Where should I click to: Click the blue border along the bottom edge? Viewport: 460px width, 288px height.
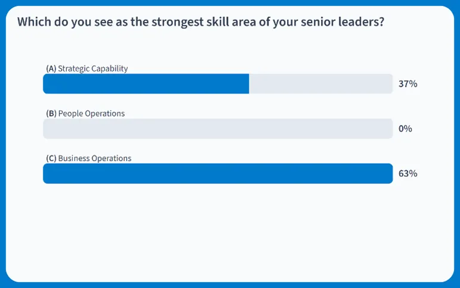230,285
